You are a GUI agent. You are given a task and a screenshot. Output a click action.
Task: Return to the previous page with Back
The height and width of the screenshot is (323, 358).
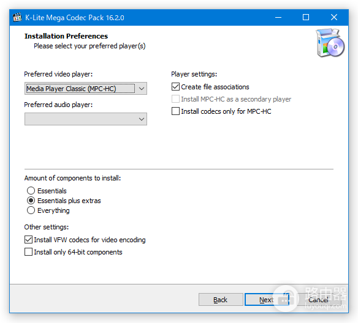[x=221, y=300]
